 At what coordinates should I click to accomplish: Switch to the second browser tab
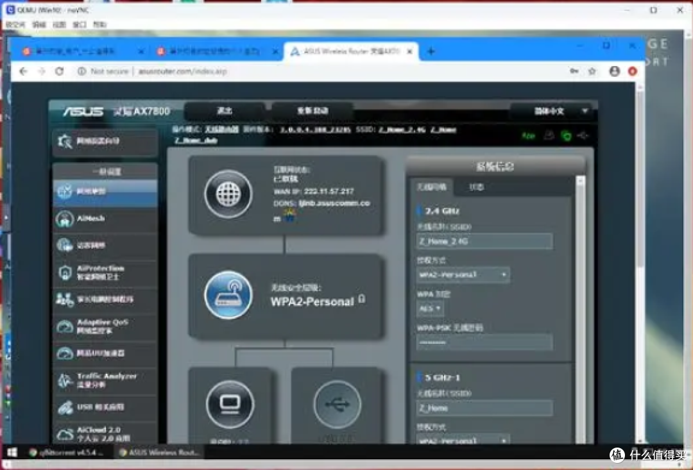(218, 51)
